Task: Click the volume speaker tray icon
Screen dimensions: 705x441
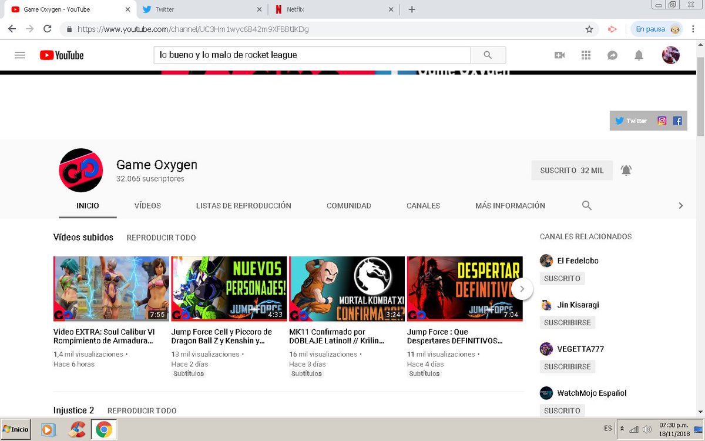Action: [647, 429]
